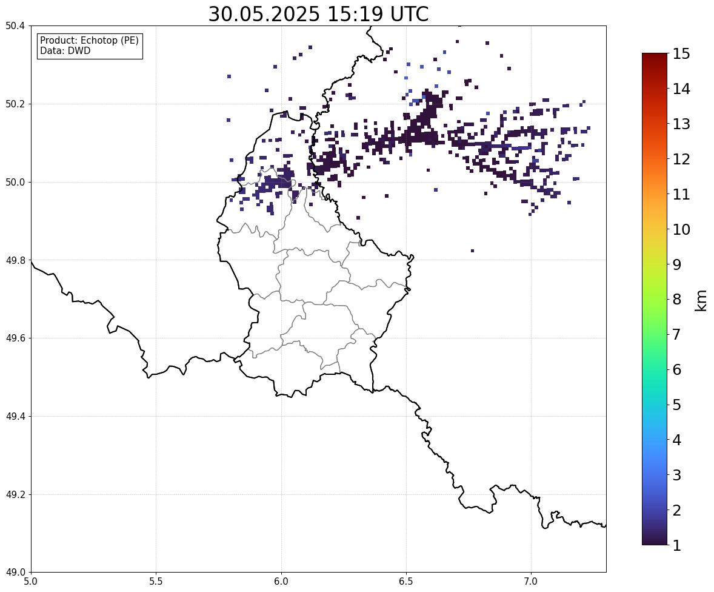This screenshot has width=714, height=592.
Task: Click the y-axis tick label 49.8
Action: pyautogui.click(x=15, y=260)
